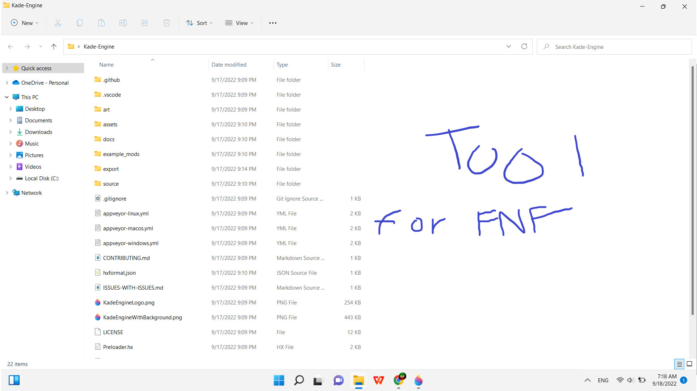Switch to large thumbnails view in status bar
Viewport: 697px width, 391px height.
690,364
